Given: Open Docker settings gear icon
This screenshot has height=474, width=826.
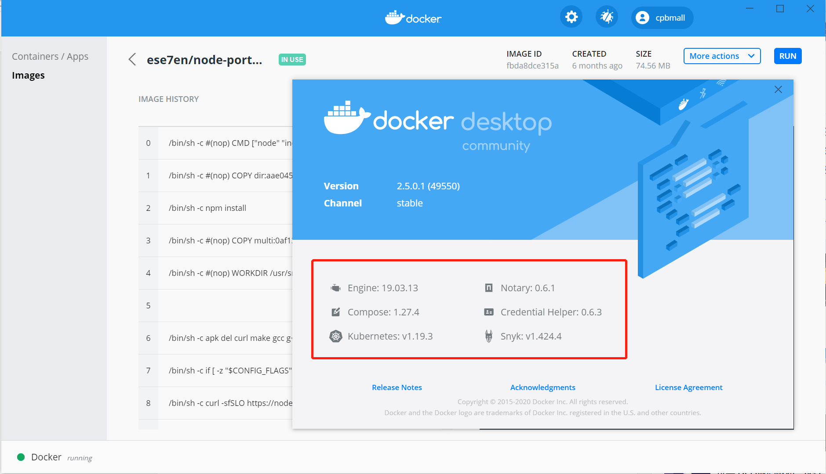Looking at the screenshot, I should point(571,18).
